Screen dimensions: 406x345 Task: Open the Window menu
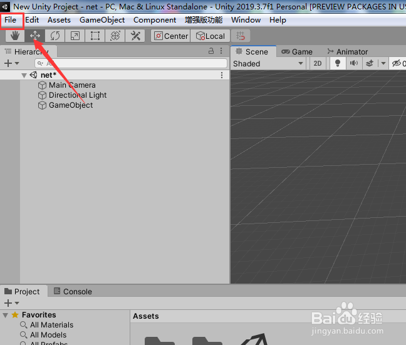click(x=246, y=20)
